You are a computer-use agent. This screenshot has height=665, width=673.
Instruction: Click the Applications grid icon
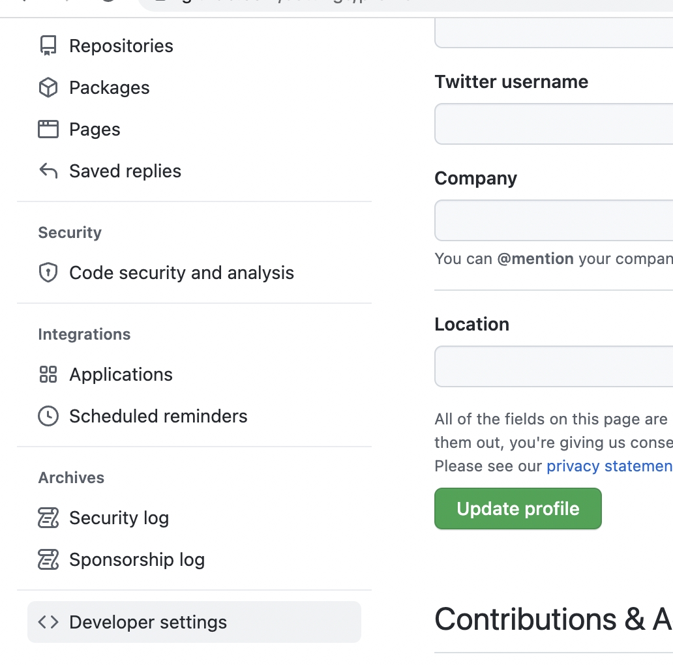48,374
